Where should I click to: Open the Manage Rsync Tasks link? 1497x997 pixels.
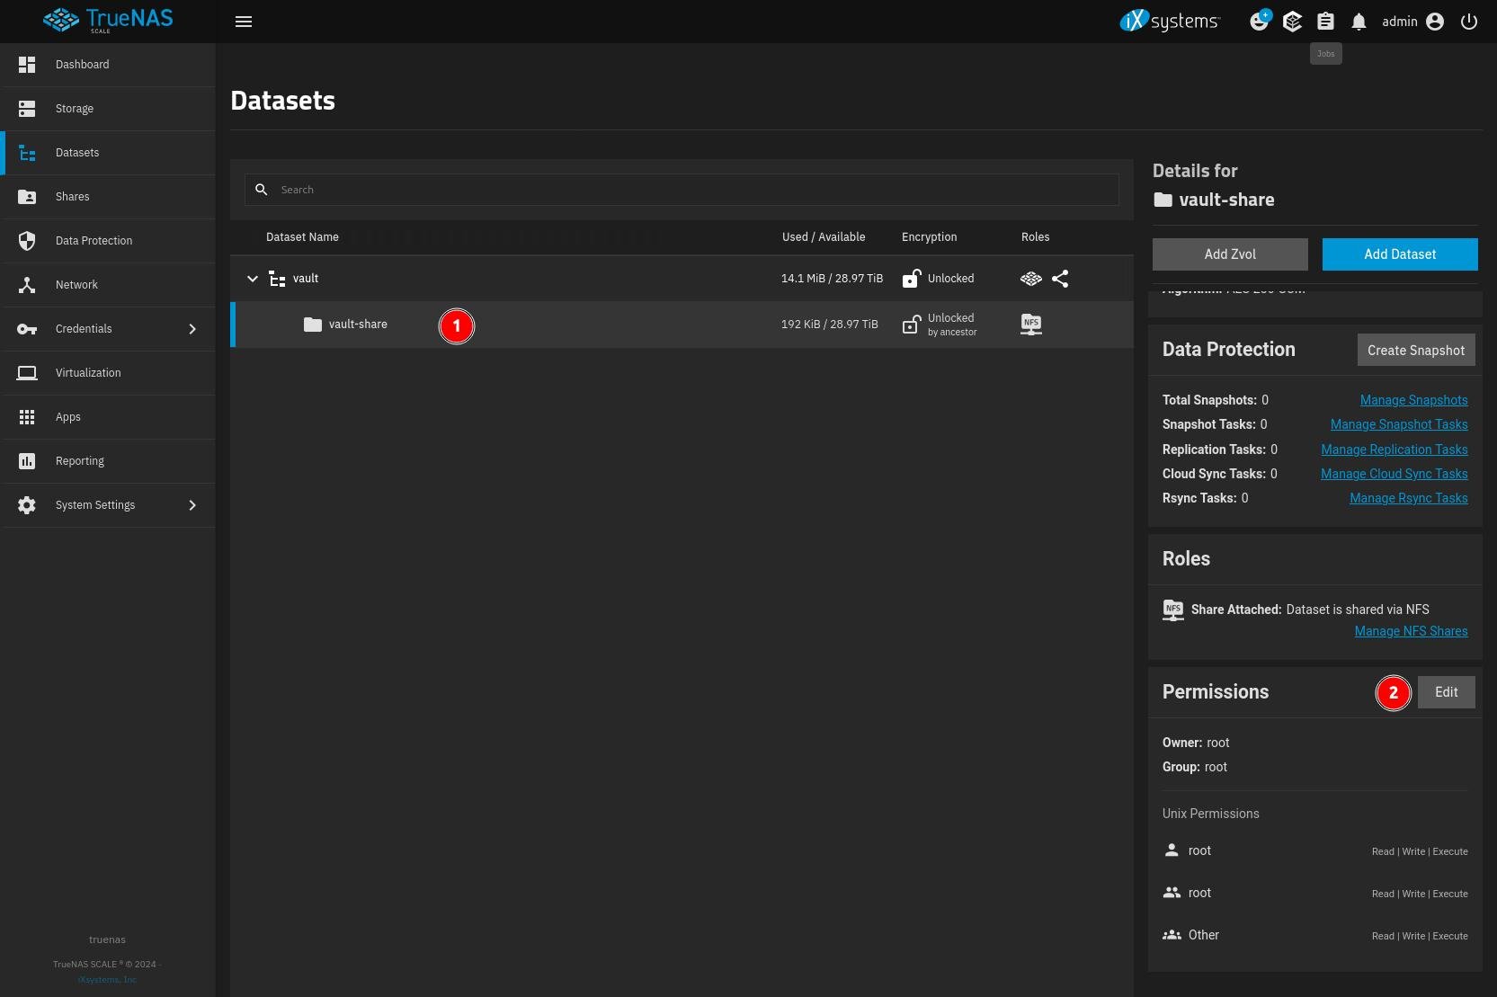[x=1409, y=498]
